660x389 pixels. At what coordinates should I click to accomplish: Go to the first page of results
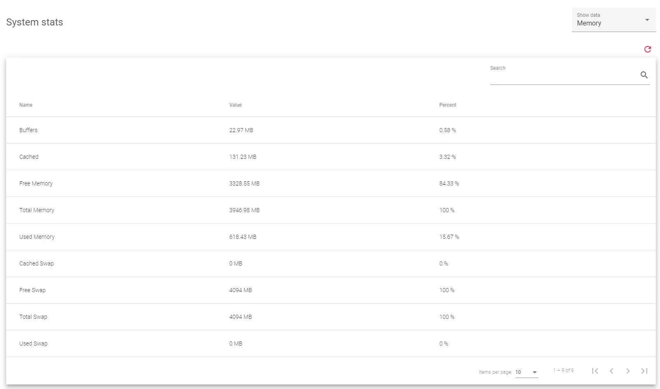click(595, 371)
